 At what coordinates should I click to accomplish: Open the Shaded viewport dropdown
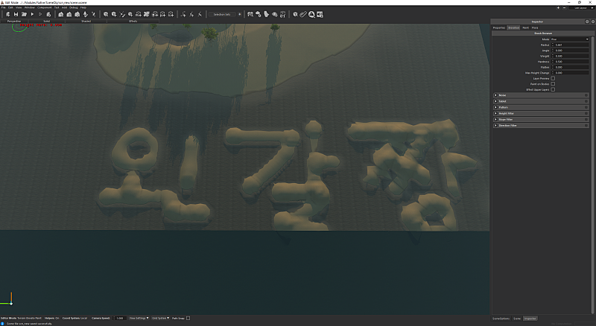click(x=86, y=22)
